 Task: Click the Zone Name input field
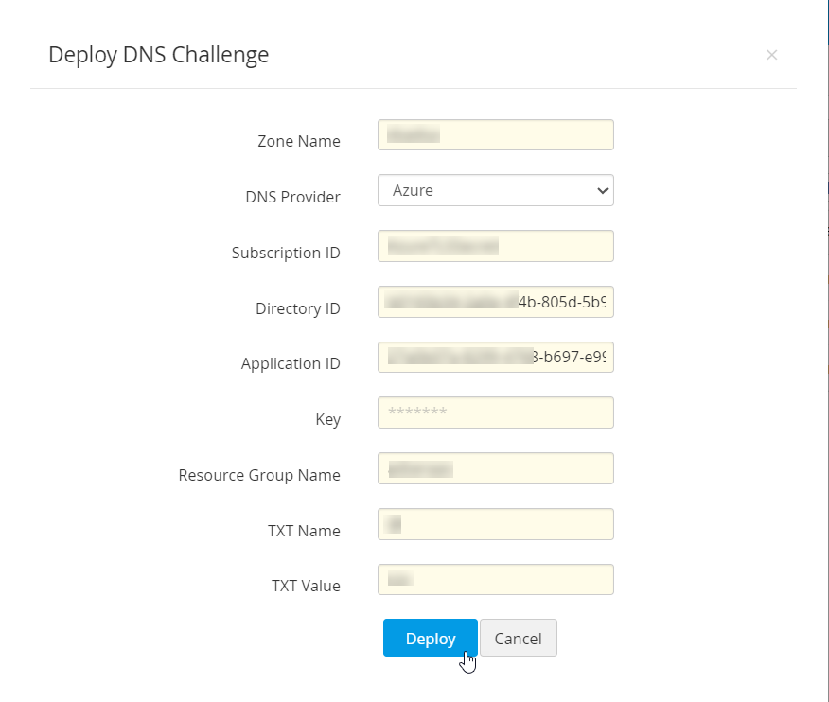(x=495, y=135)
